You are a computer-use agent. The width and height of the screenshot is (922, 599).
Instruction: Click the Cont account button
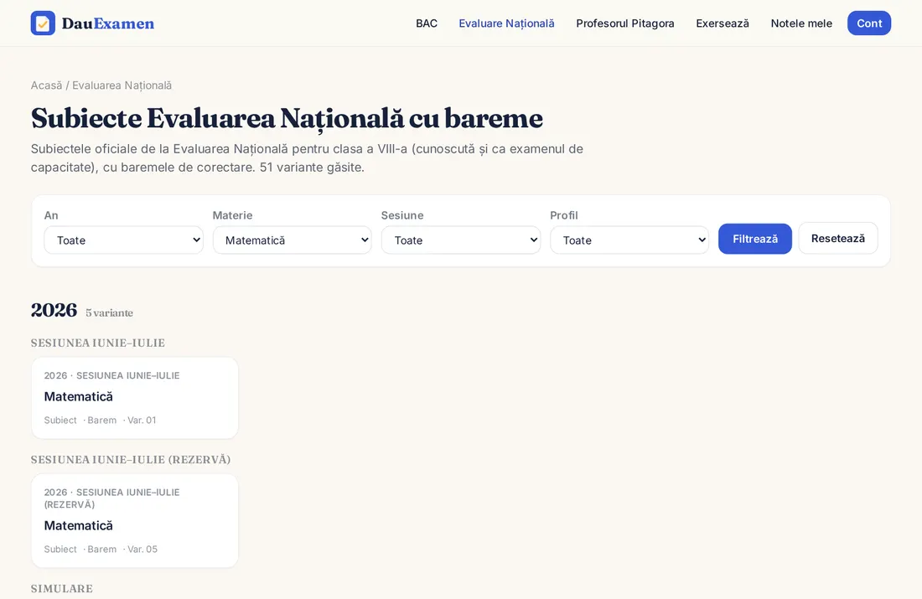pos(869,23)
